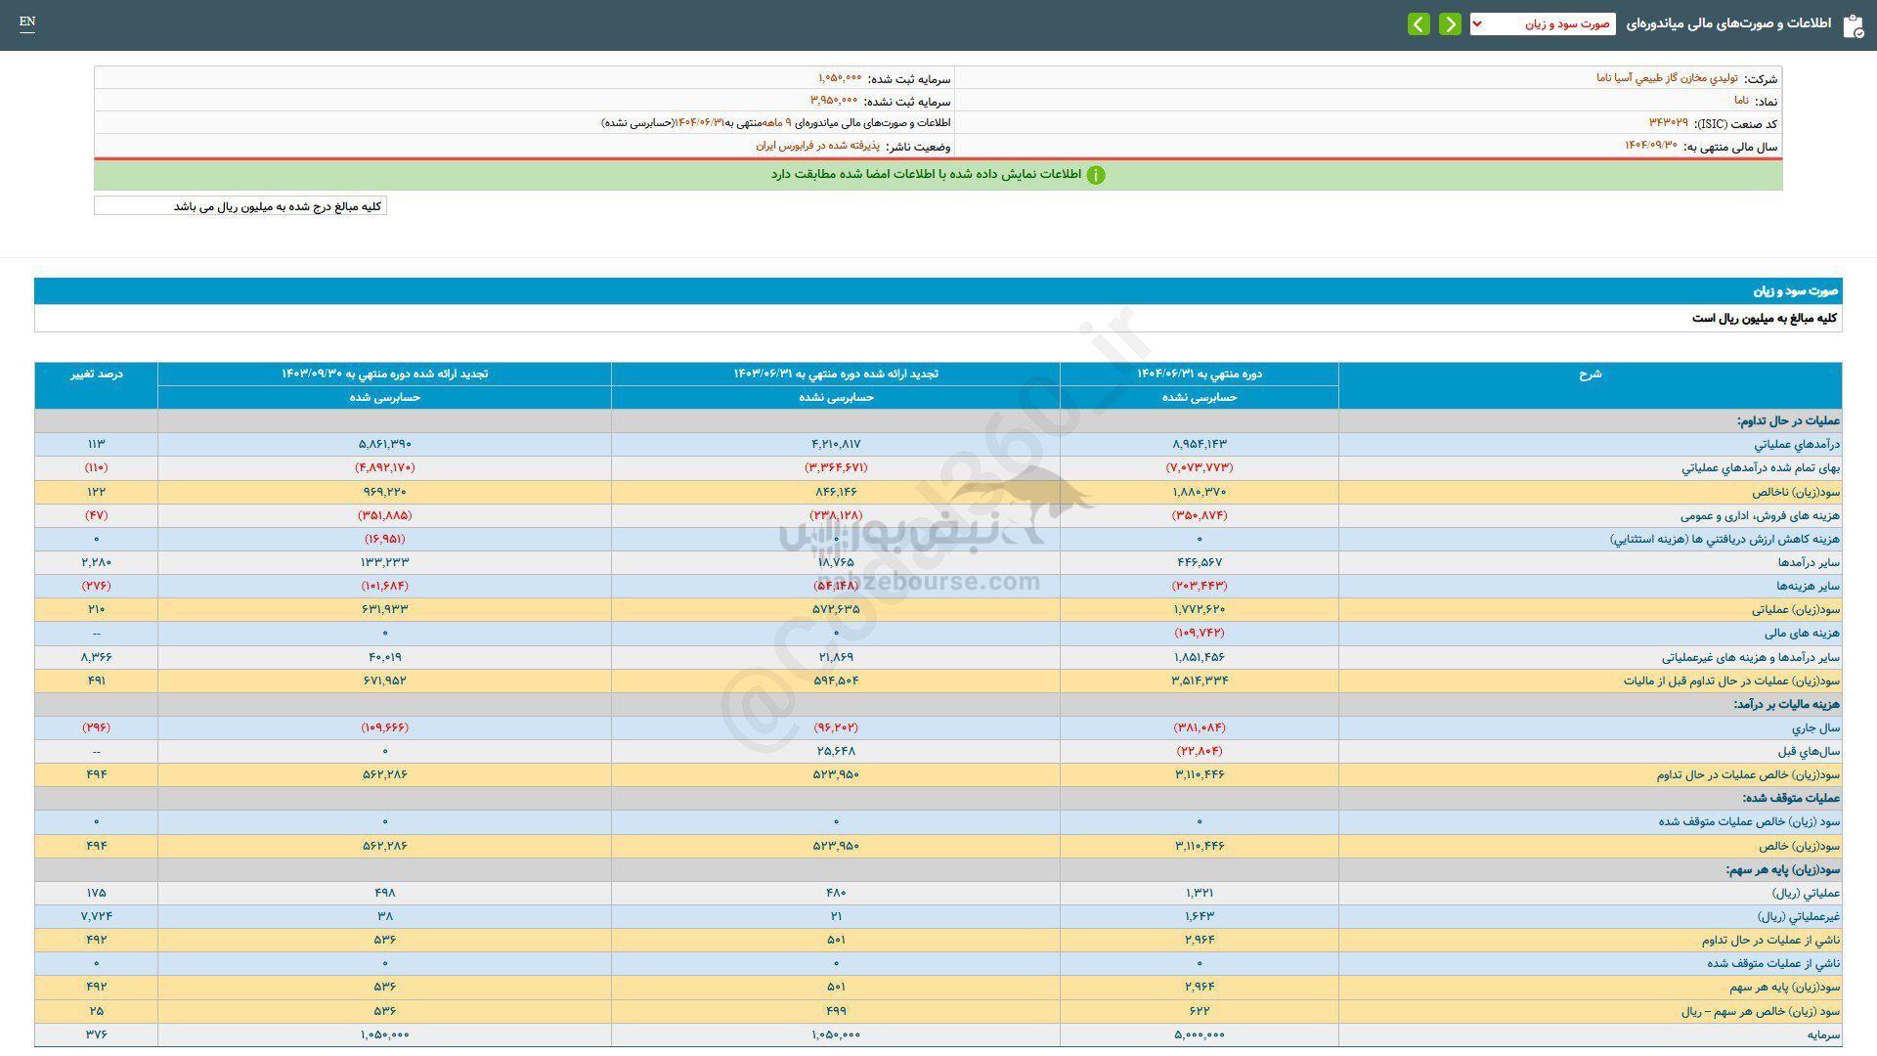Click the green right-arrow navigation button
This screenshot has width=1877, height=1056.
click(1450, 24)
